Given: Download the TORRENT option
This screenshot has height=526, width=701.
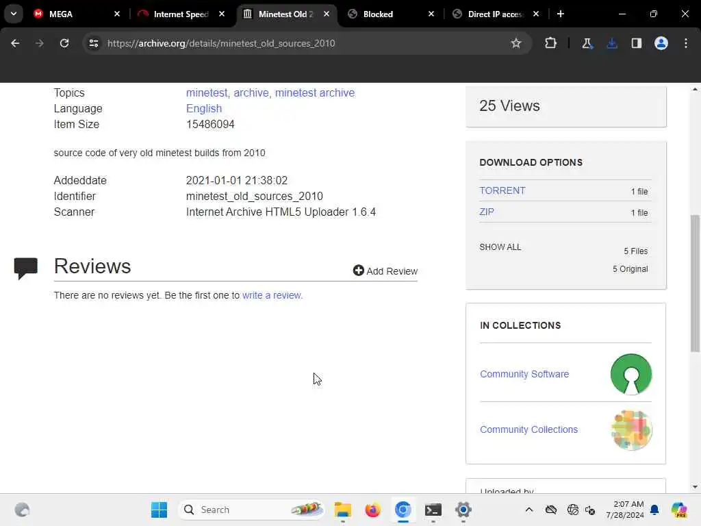Looking at the screenshot, I should click(x=502, y=190).
